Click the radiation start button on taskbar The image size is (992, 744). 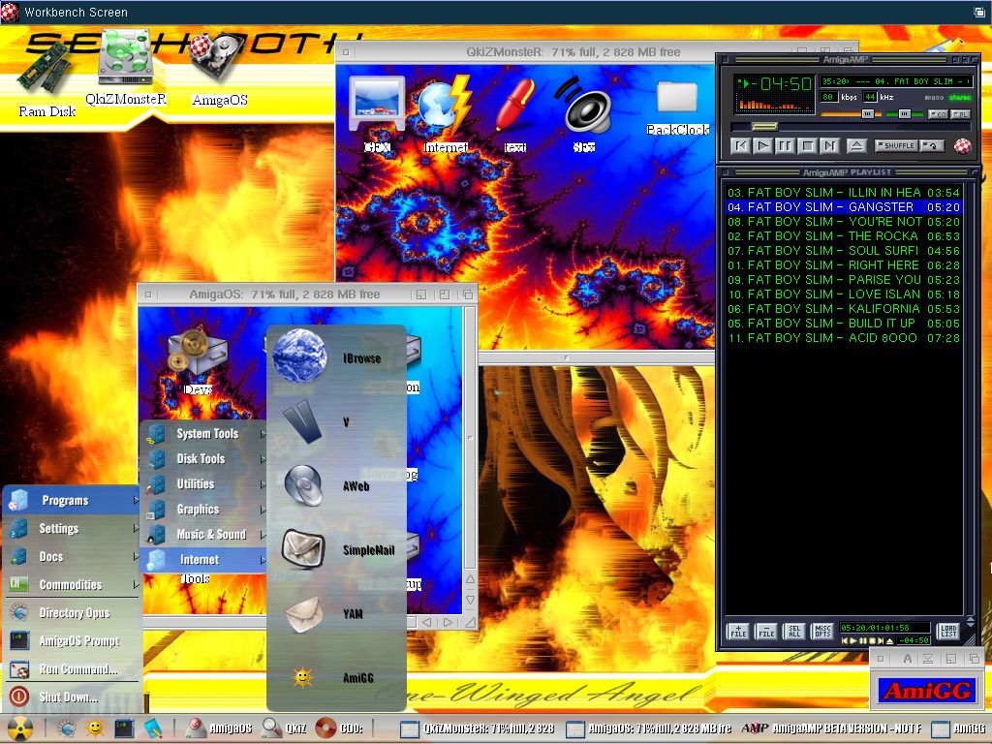pyautogui.click(x=20, y=728)
